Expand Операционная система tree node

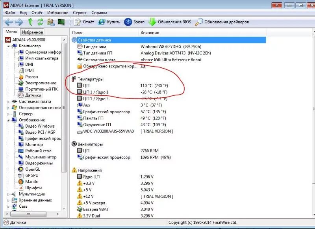tap(8, 108)
